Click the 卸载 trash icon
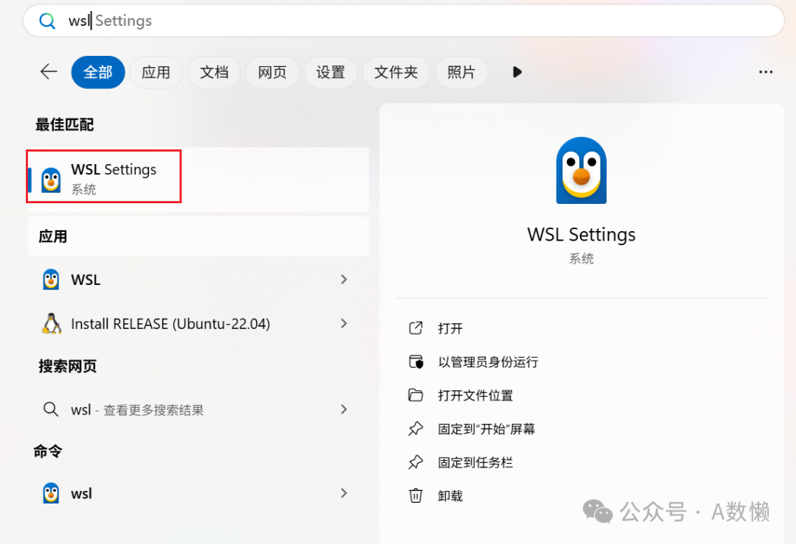The width and height of the screenshot is (796, 544). (417, 495)
